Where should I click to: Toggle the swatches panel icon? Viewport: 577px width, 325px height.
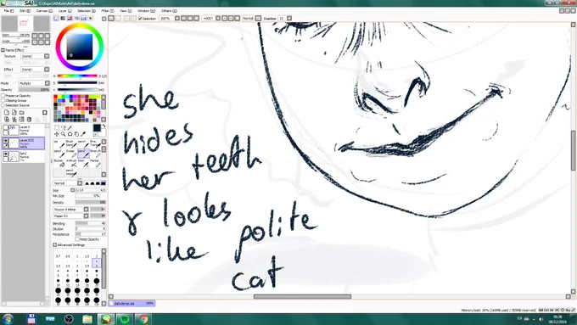click(84, 18)
